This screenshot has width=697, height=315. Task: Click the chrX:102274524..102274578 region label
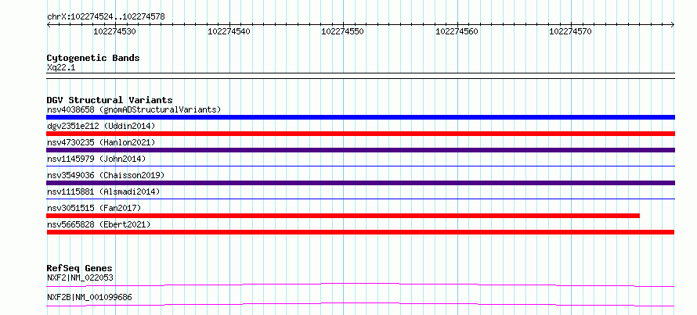(x=106, y=17)
